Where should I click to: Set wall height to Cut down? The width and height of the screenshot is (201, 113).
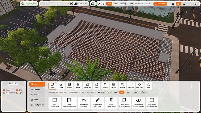coord(101,92)
